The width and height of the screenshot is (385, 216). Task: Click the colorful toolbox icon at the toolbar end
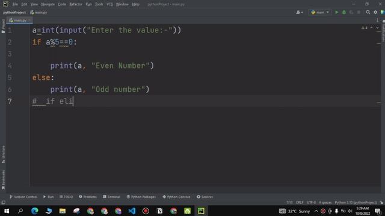(x=383, y=12)
